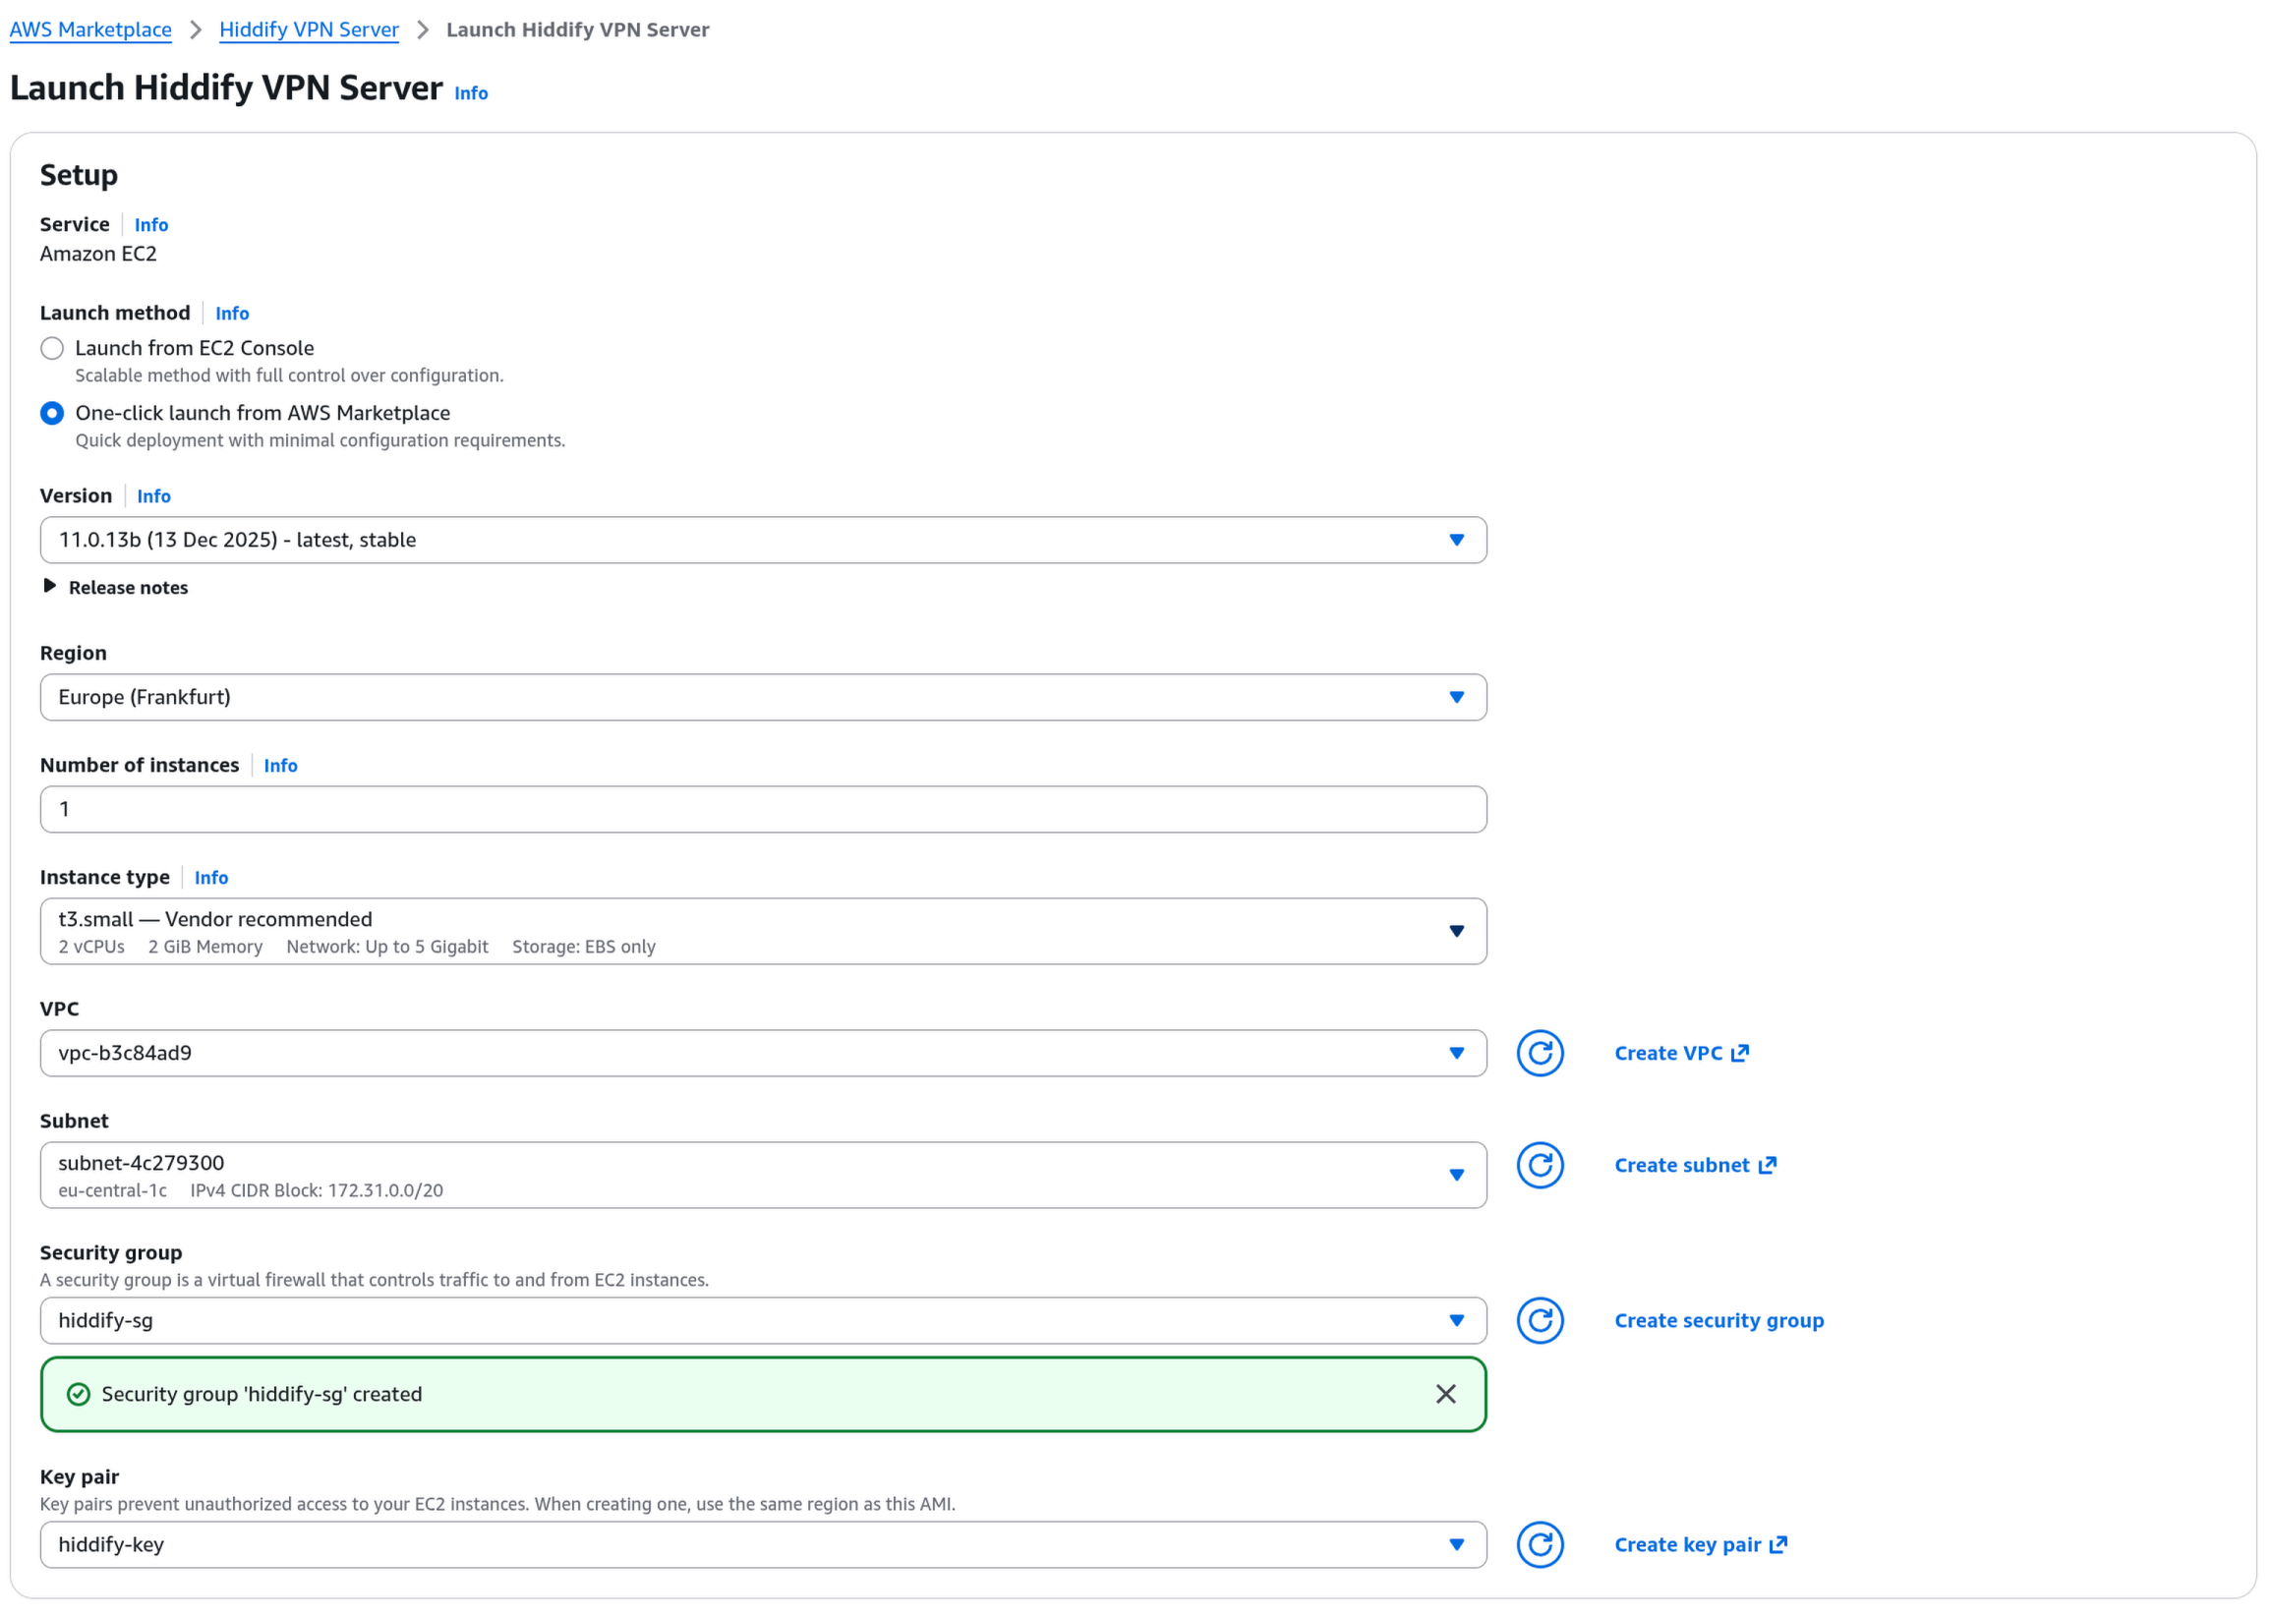Open the Key pair dropdown

(x=1458, y=1544)
